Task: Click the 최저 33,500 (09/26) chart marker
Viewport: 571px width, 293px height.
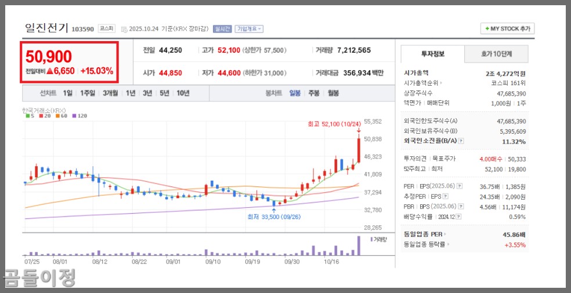Action: 274,217
